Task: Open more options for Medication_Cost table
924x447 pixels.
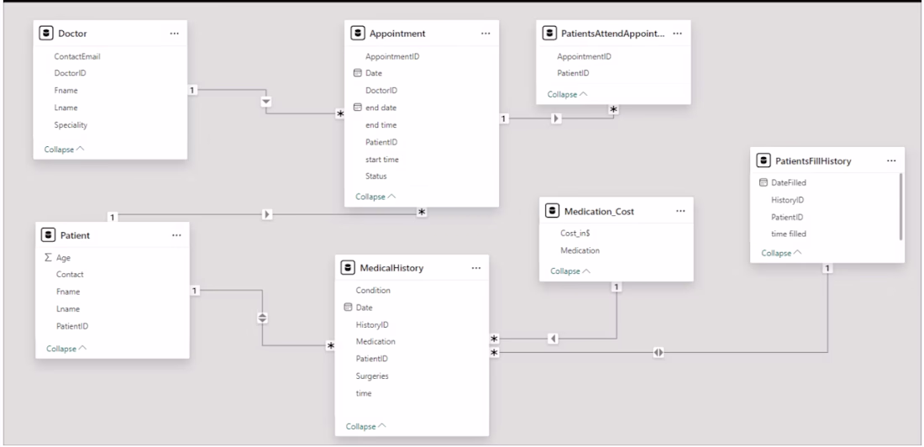Action: pos(680,210)
